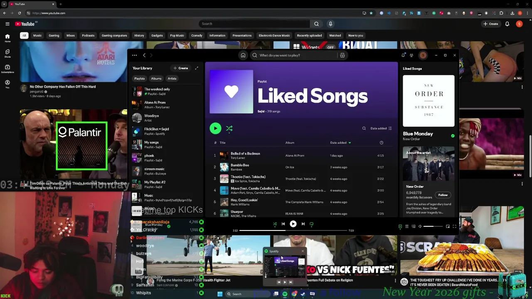Skip to next track in Spotify player bar
The image size is (532, 299).
point(303,224)
